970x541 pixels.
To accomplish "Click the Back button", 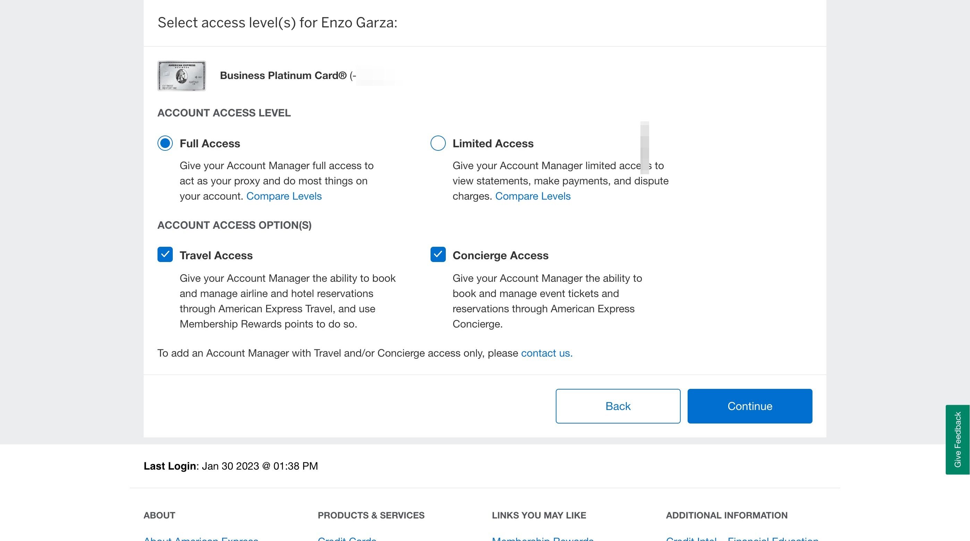I will [618, 406].
